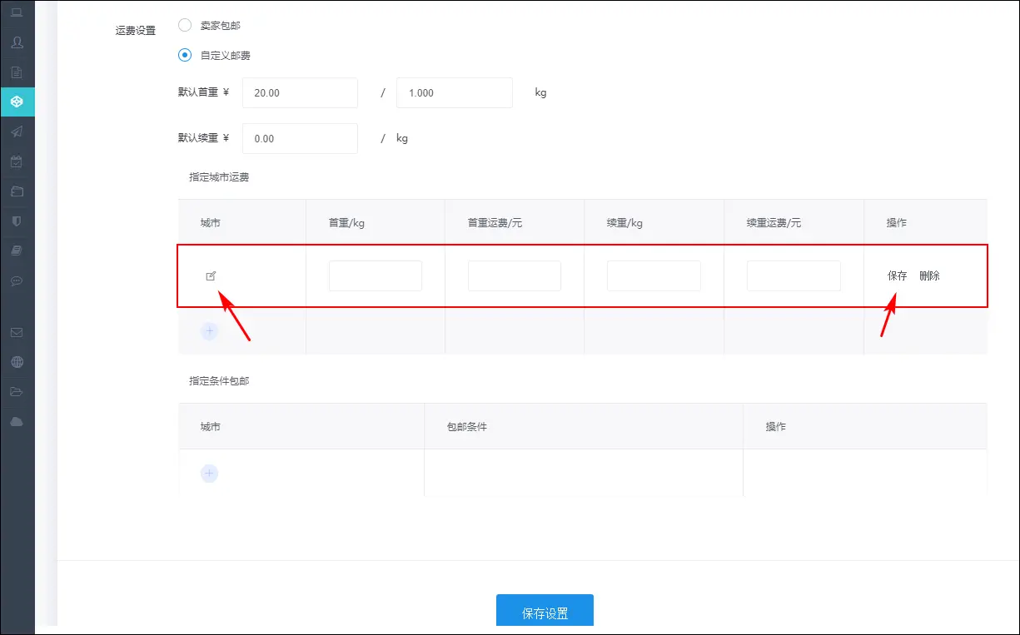Click the paper plane icon in sidebar
This screenshot has height=635, width=1020.
[x=17, y=131]
